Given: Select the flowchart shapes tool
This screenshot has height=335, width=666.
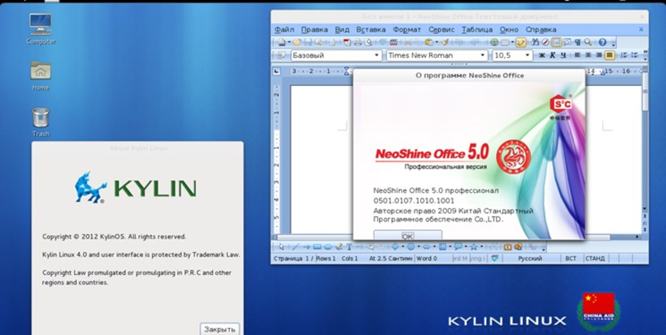Looking at the screenshot, I should pos(442,247).
